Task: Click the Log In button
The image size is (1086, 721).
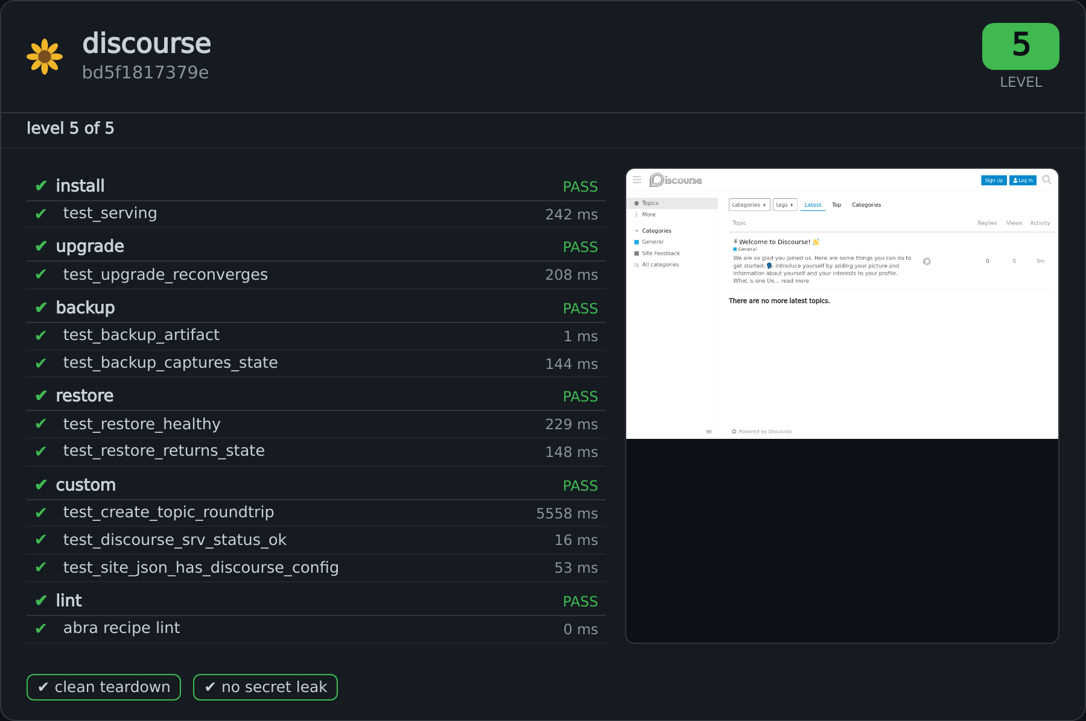Action: pyautogui.click(x=1023, y=180)
